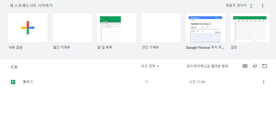Open the Google Finance 투자 template thumbnail
Image resolution: width=276 pixels, height=132 pixels.
(x=205, y=28)
